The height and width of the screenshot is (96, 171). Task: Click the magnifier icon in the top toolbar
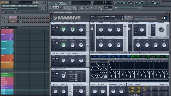(151, 3)
